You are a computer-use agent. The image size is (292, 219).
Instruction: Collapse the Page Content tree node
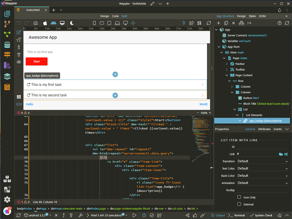227,75
